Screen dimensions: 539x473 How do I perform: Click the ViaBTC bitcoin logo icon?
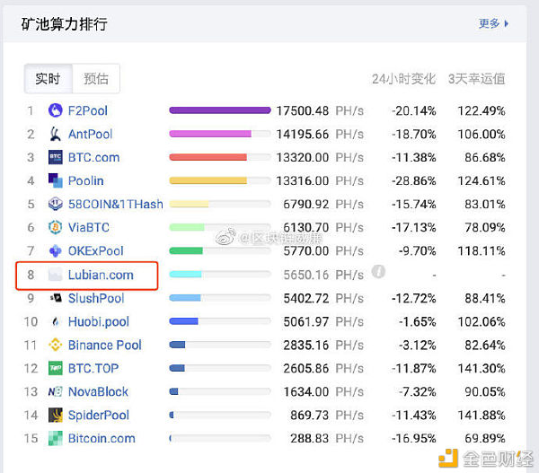click(56, 227)
